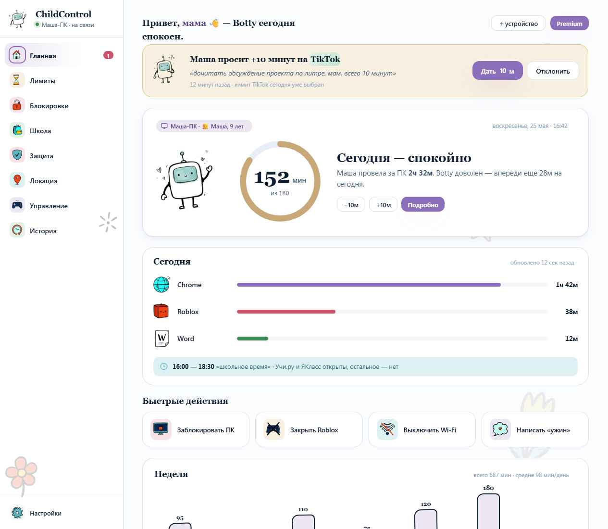
Task: Go to Блокировки in the sidebar
Action: pyautogui.click(x=62, y=105)
